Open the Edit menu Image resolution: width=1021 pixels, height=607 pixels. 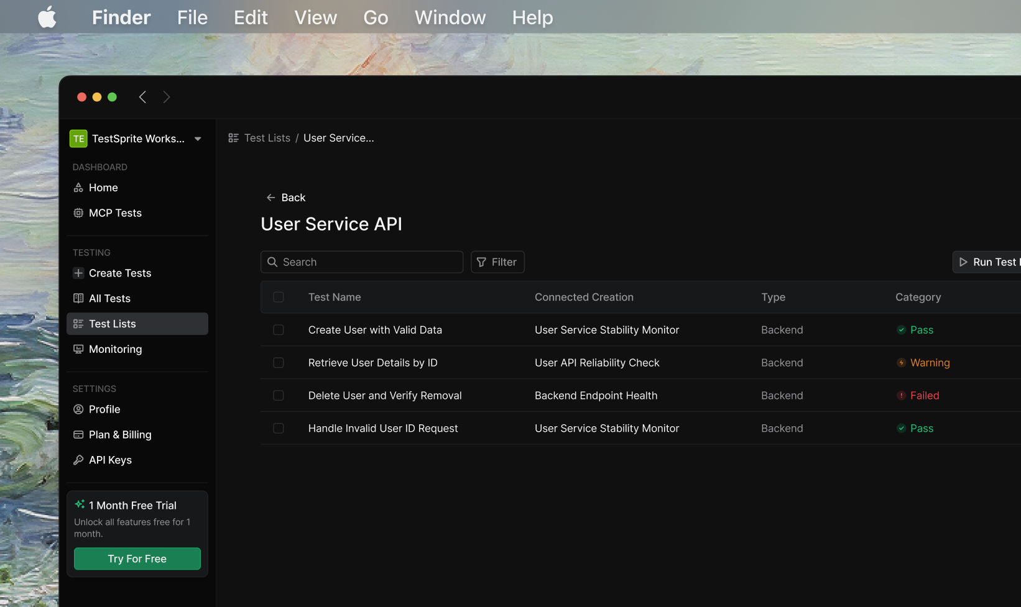[251, 17]
